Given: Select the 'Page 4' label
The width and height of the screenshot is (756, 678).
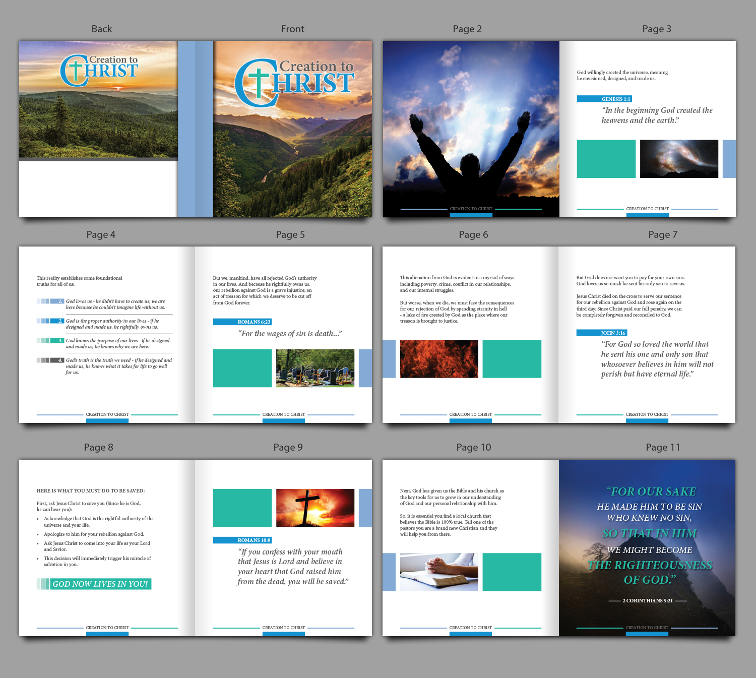Looking at the screenshot, I should [x=101, y=234].
